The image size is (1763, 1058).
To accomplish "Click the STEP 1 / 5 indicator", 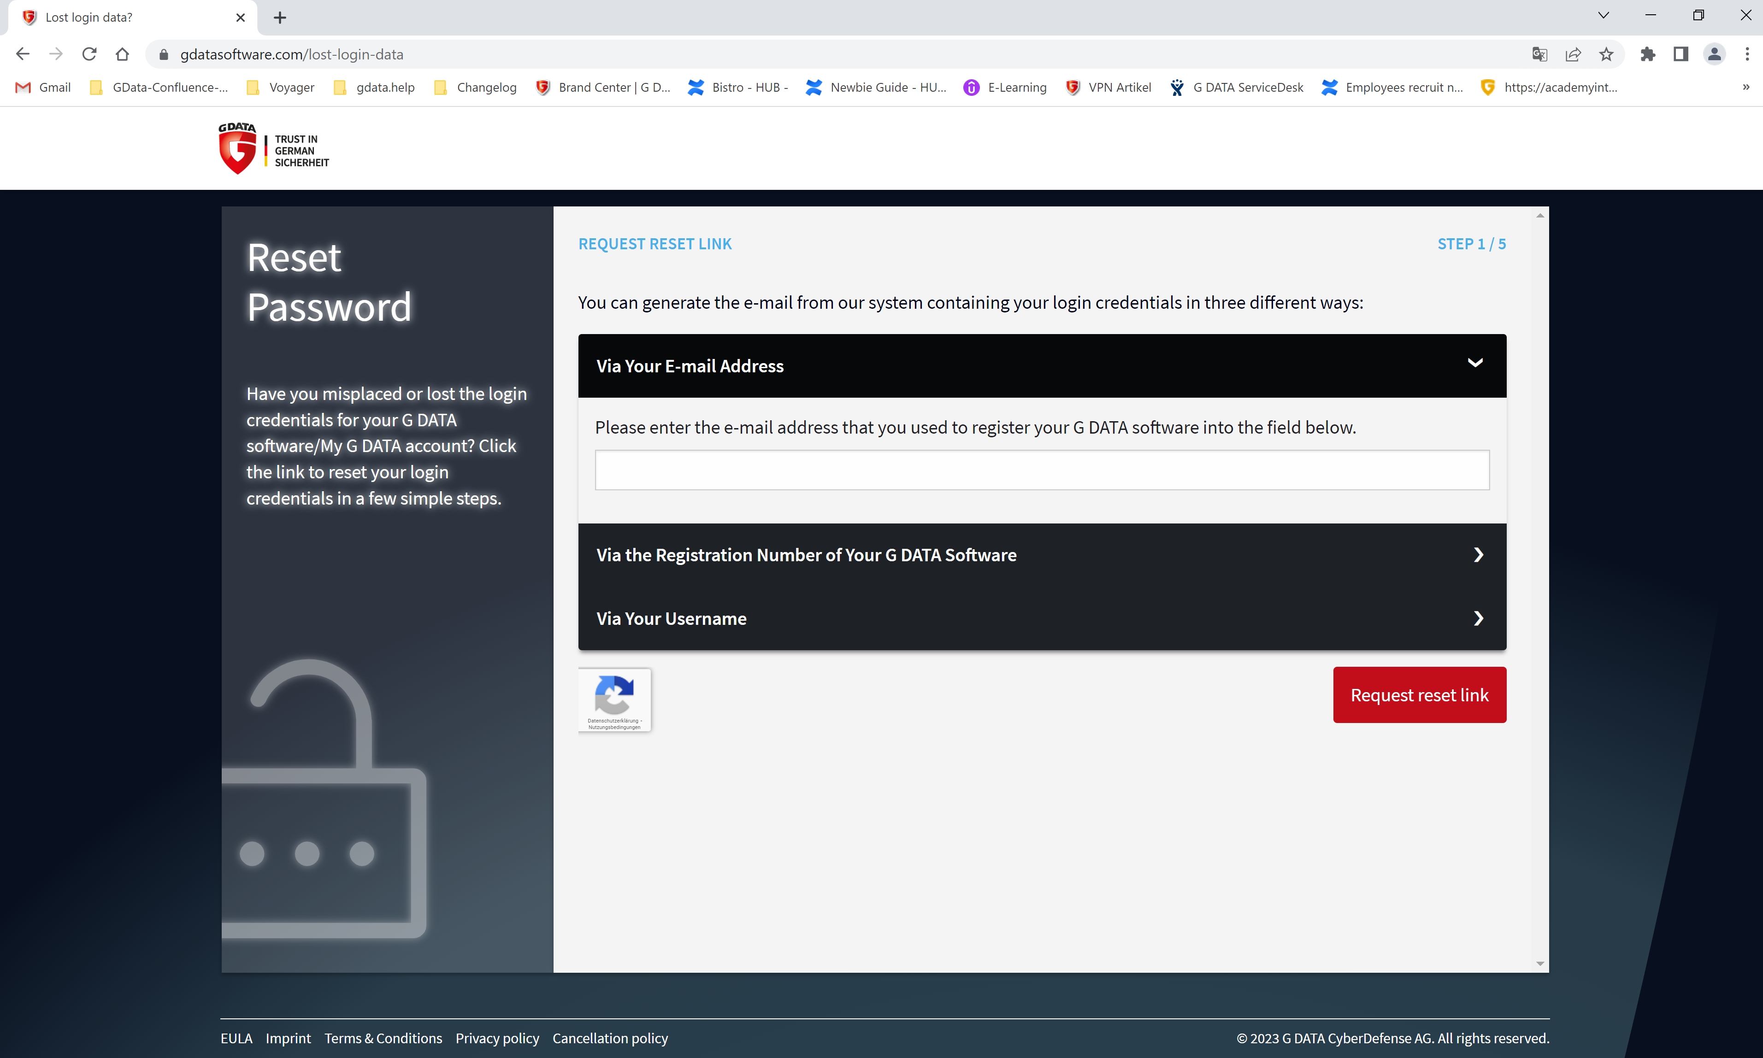I will click(x=1471, y=244).
